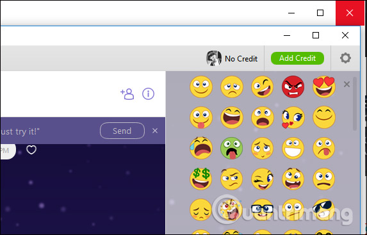The image size is (367, 235).
Task: Insert the disgusted tongue-out emoji
Action: [324, 148]
